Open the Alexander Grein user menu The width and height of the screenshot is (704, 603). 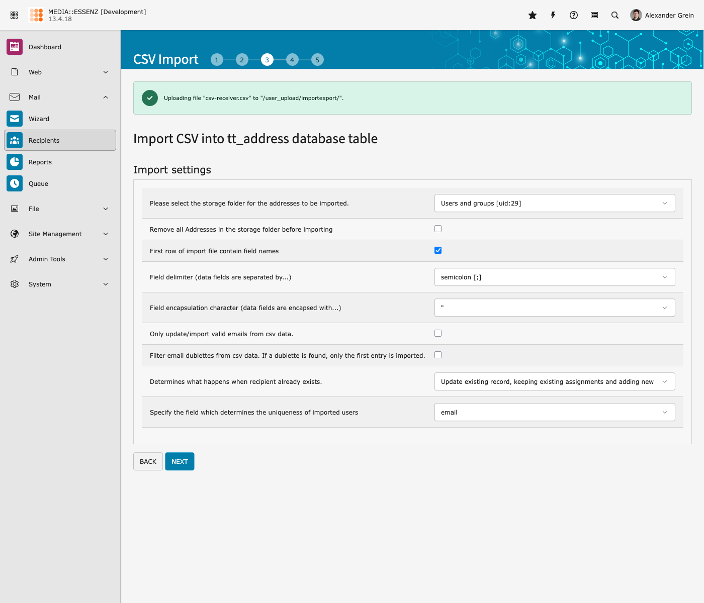(x=662, y=15)
